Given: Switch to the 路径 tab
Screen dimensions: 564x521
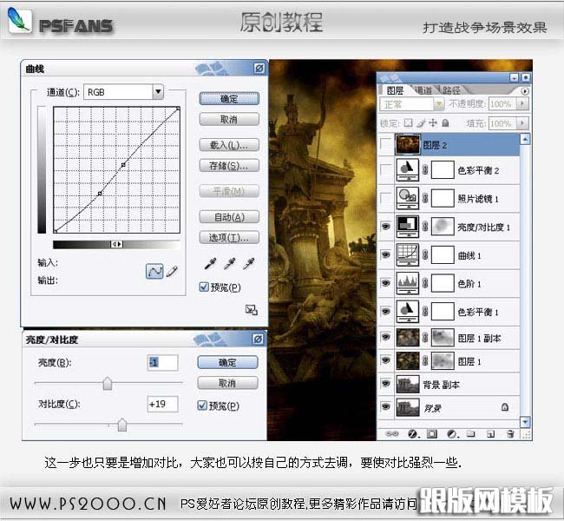Looking at the screenshot, I should pos(451,89).
